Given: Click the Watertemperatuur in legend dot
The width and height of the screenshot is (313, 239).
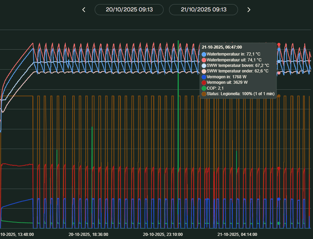Looking at the screenshot, I should pyautogui.click(x=204, y=54).
